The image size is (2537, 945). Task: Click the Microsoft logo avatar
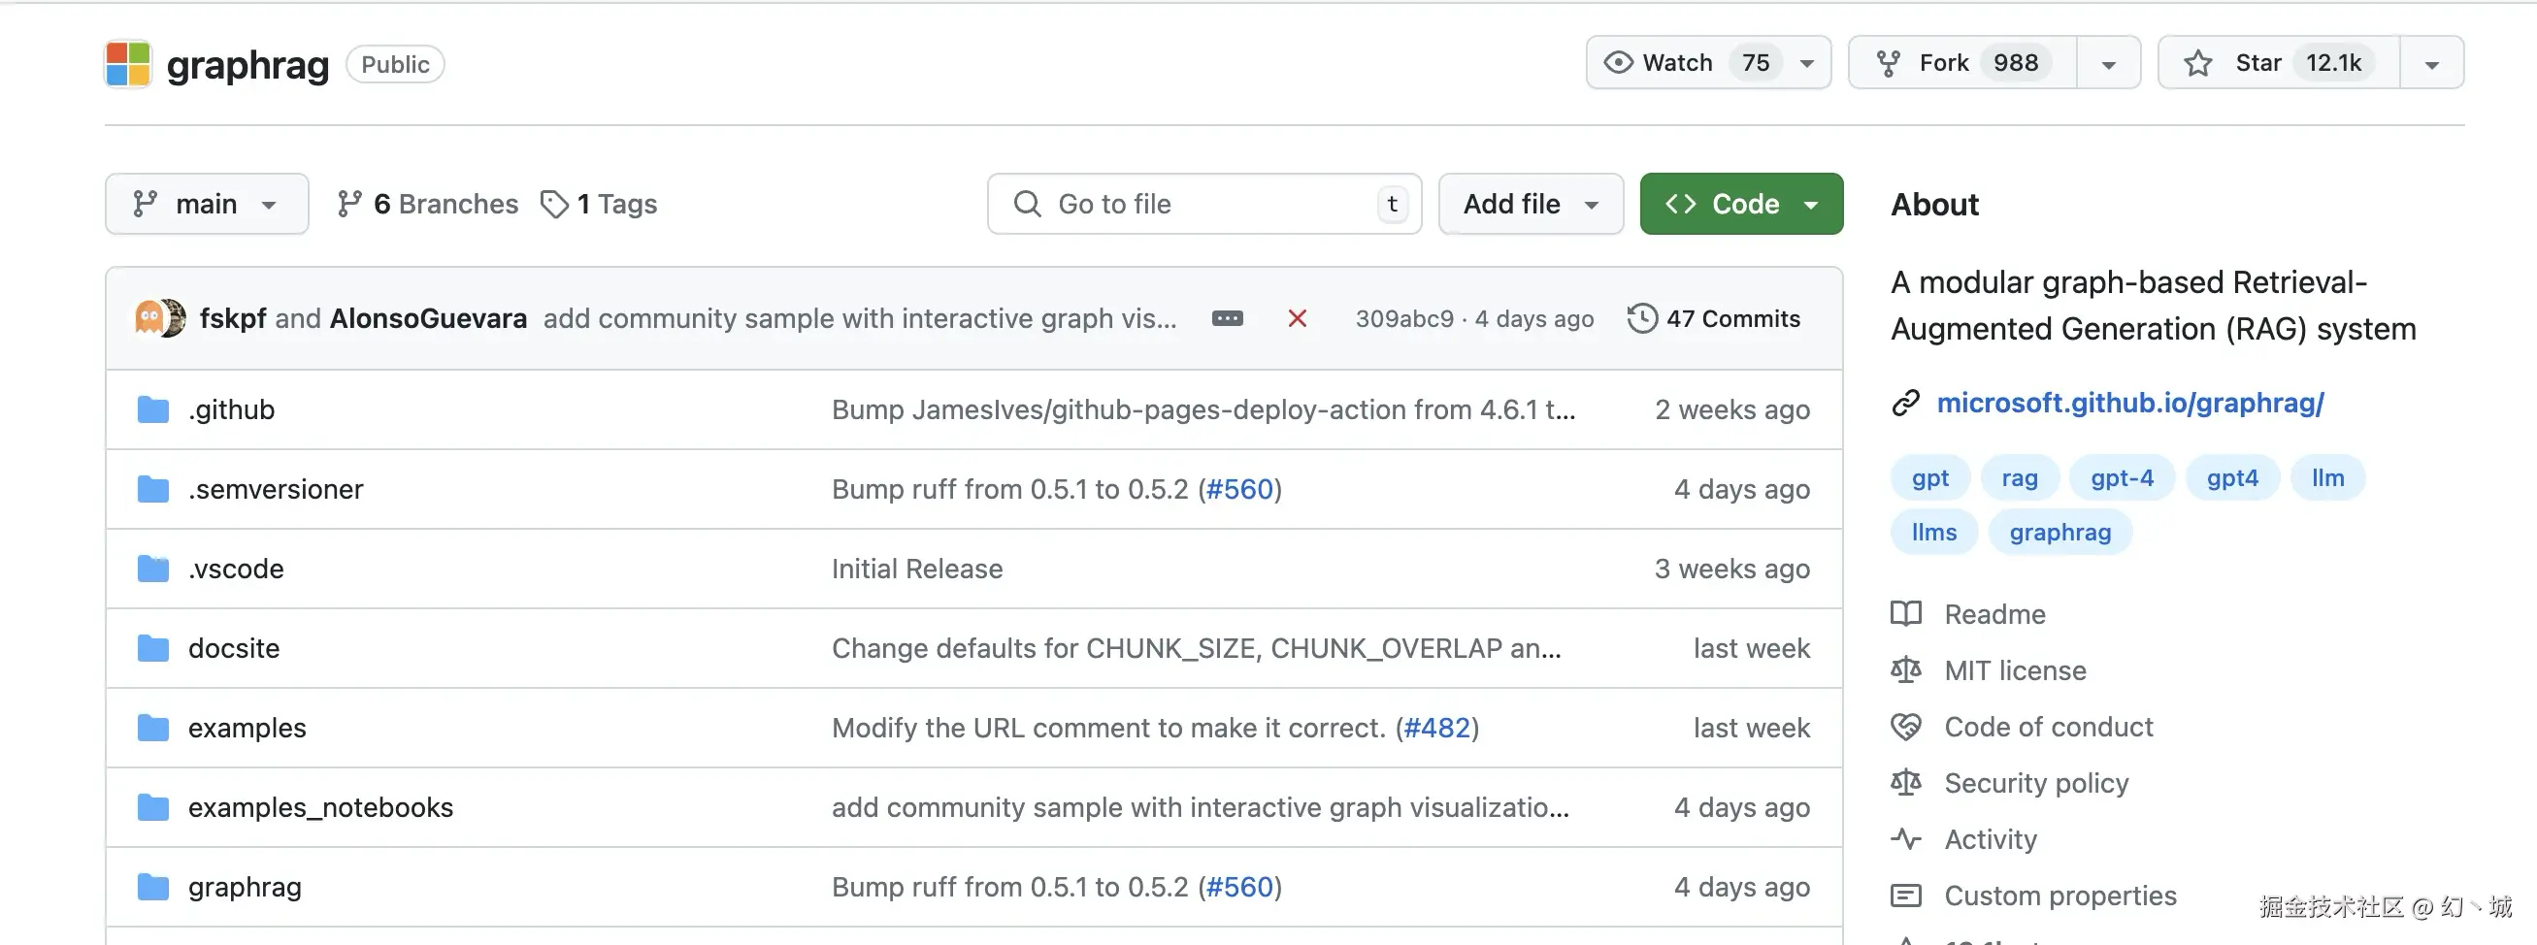[128, 64]
